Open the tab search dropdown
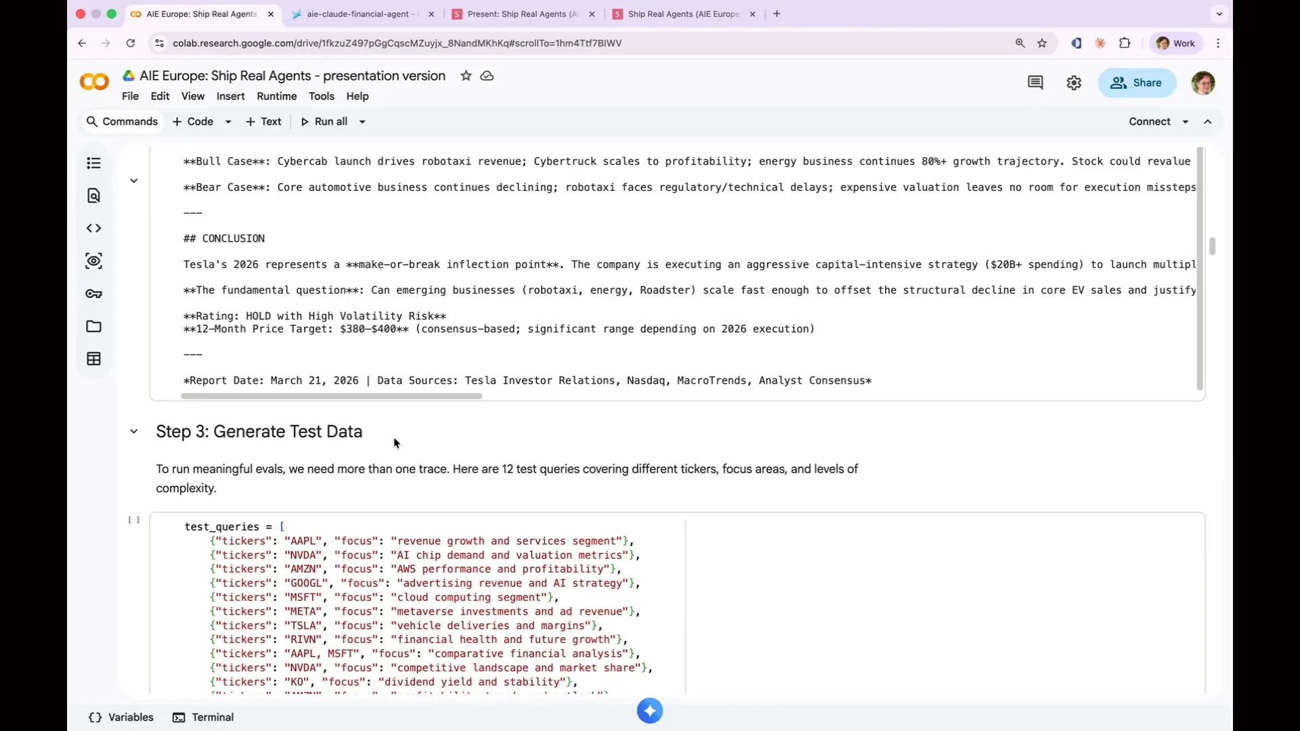Viewport: 1300px width, 731px height. coord(1219,14)
